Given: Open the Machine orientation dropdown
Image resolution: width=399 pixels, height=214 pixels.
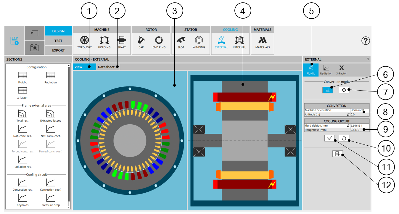Looking at the screenshot, I should pos(359,110).
